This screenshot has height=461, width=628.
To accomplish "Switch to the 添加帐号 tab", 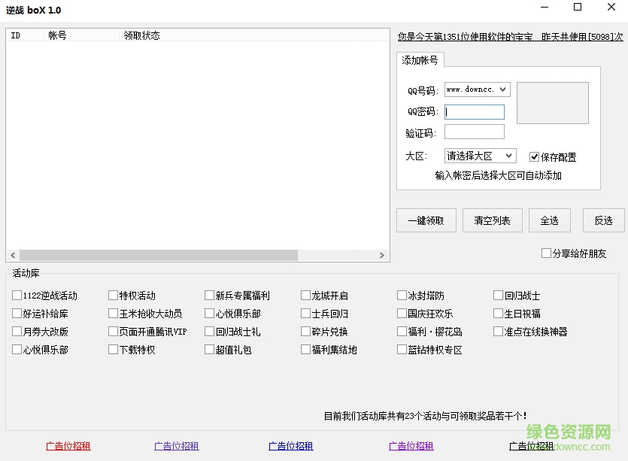I will [419, 60].
